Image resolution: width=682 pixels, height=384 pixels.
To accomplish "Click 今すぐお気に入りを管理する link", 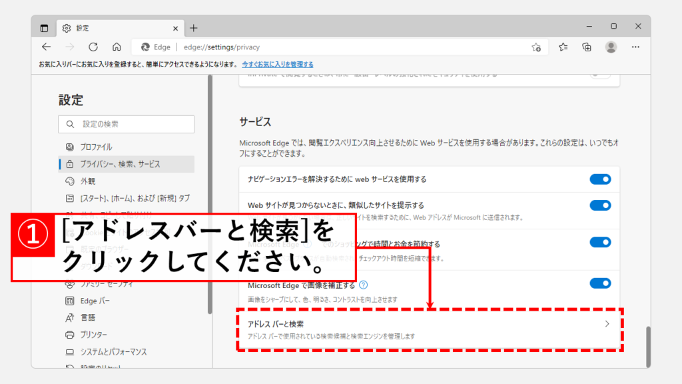I will 277,65.
